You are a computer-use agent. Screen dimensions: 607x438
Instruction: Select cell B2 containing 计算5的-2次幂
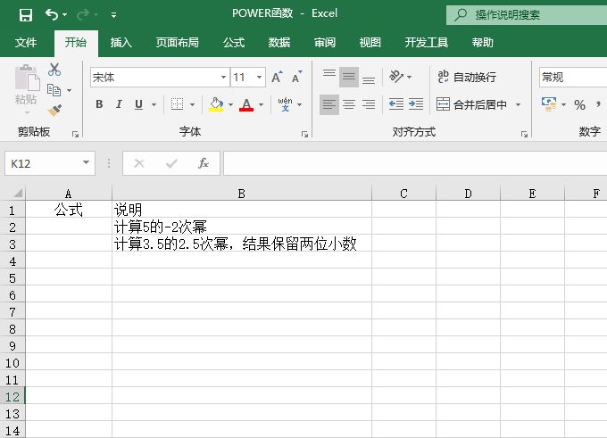[241, 227]
